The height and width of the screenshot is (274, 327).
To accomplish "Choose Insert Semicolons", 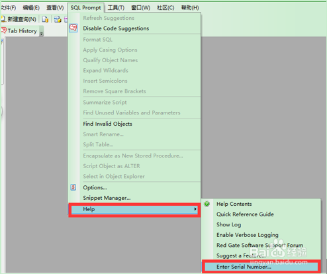I will tap(105, 81).
